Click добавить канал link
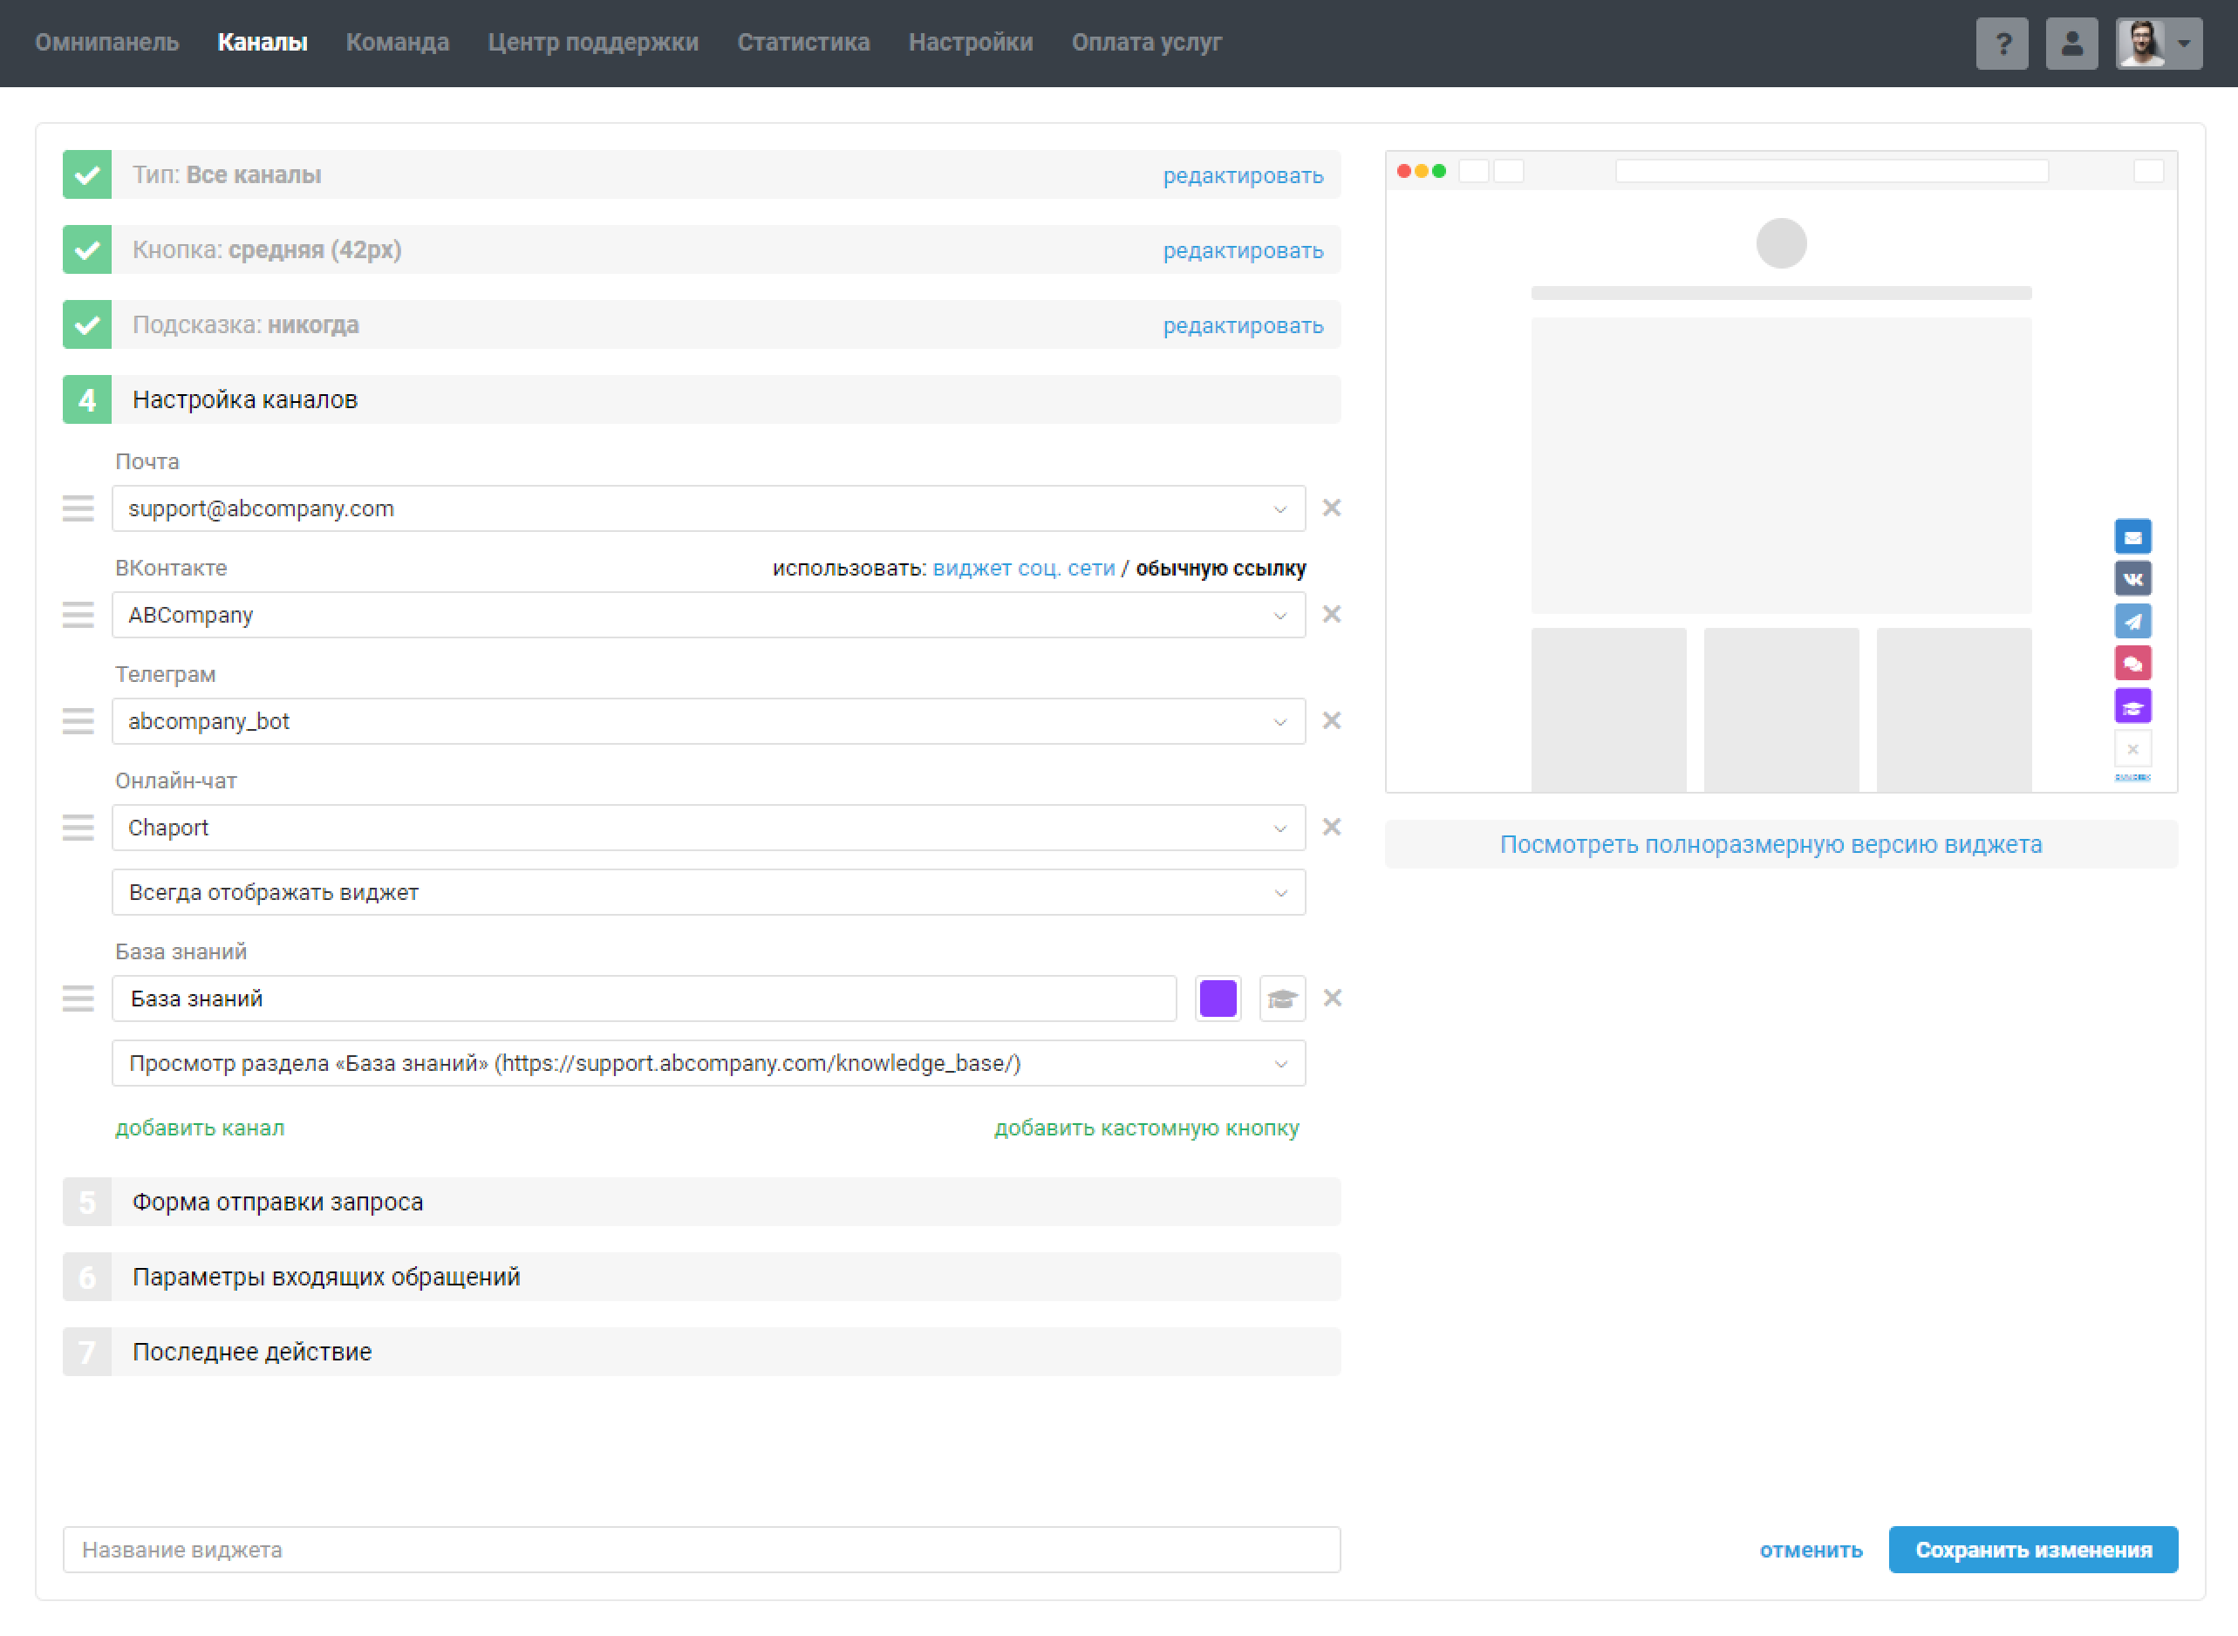Screen dimensions: 2238x1636 click(x=199, y=1128)
